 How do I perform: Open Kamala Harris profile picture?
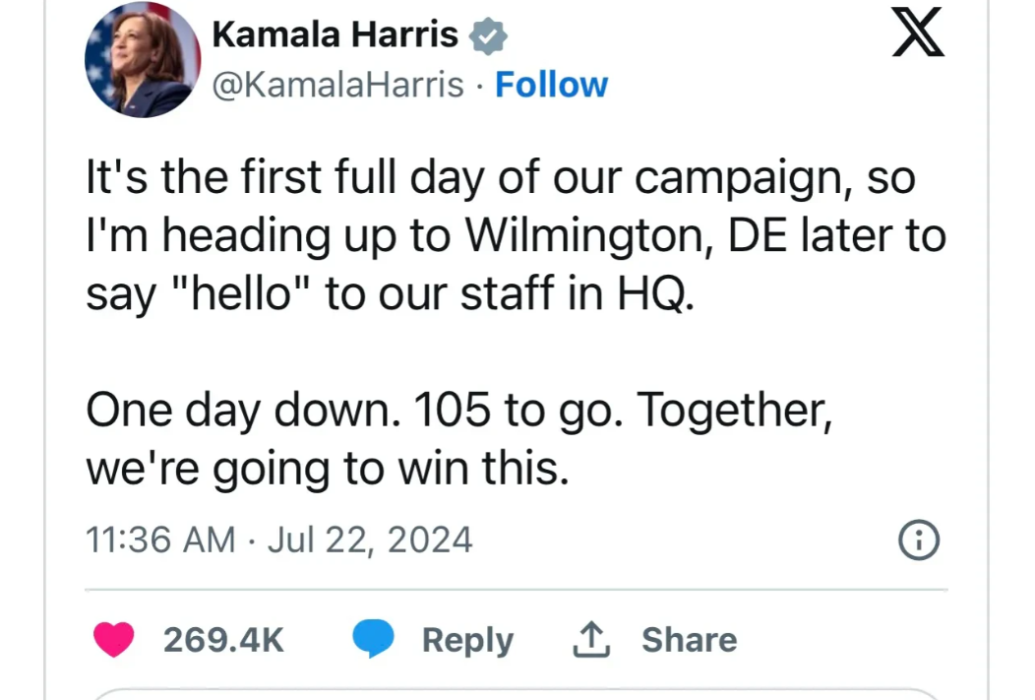click(x=142, y=60)
